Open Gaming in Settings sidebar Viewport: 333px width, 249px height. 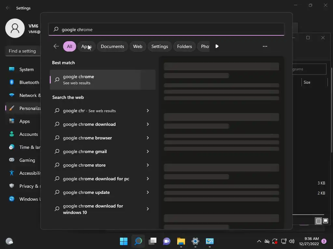pyautogui.click(x=23, y=160)
